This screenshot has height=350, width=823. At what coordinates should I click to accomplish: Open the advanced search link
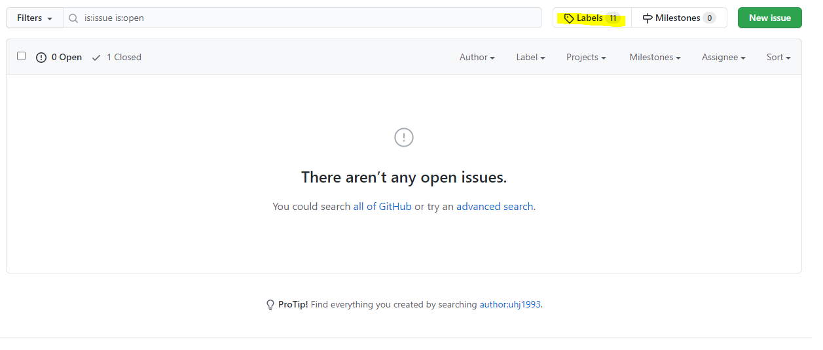pyautogui.click(x=495, y=206)
